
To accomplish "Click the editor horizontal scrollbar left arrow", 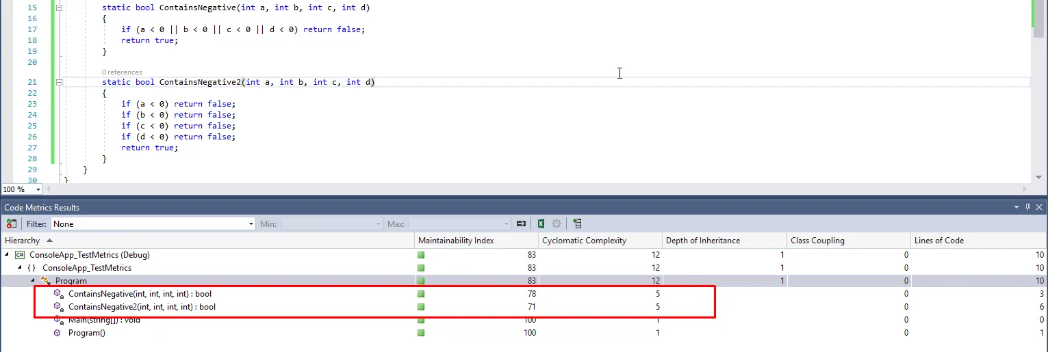I will pyautogui.click(x=49, y=189).
